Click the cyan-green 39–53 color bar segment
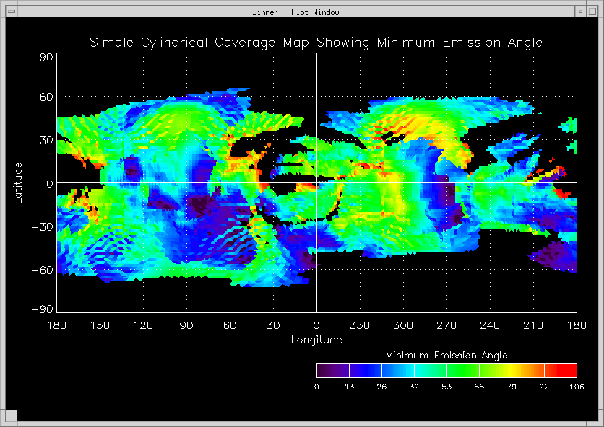604x427 pixels. point(430,371)
